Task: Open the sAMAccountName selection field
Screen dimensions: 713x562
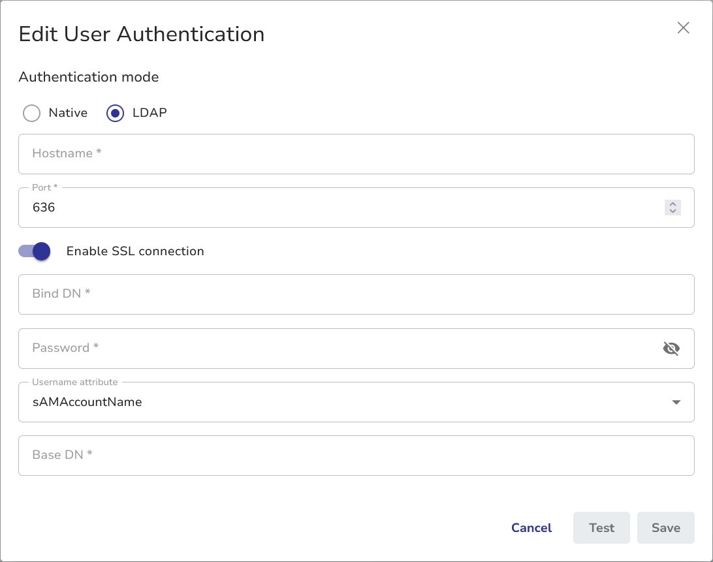Action: point(326,402)
